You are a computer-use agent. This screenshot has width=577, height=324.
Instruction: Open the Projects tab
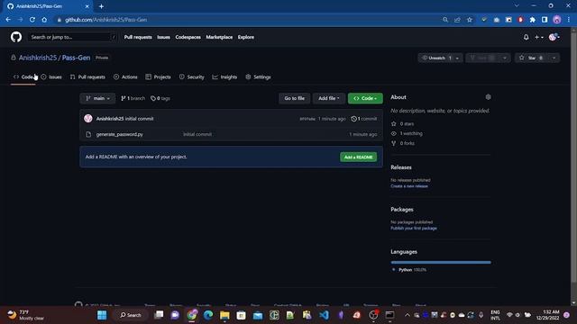(159, 76)
